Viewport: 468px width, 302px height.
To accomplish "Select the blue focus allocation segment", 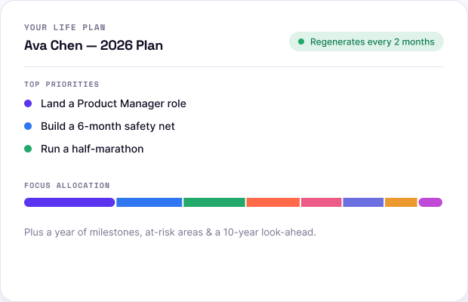I will tap(149, 202).
